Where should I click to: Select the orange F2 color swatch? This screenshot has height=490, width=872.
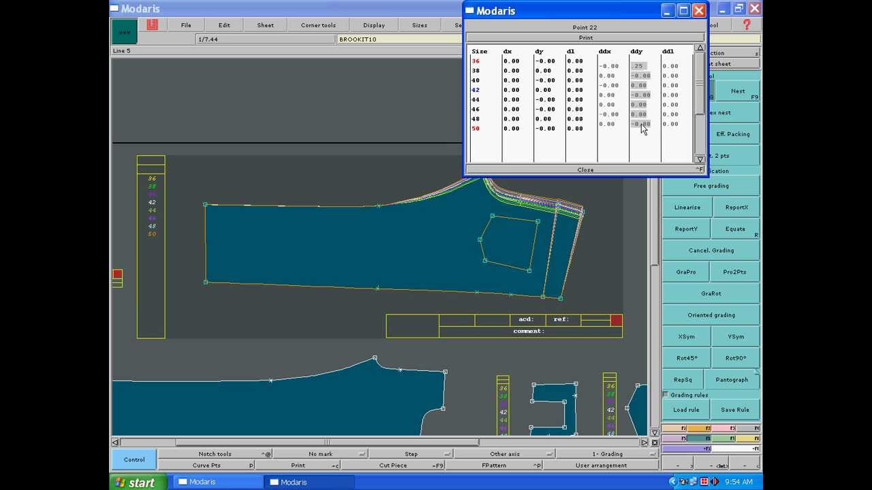pos(699,429)
